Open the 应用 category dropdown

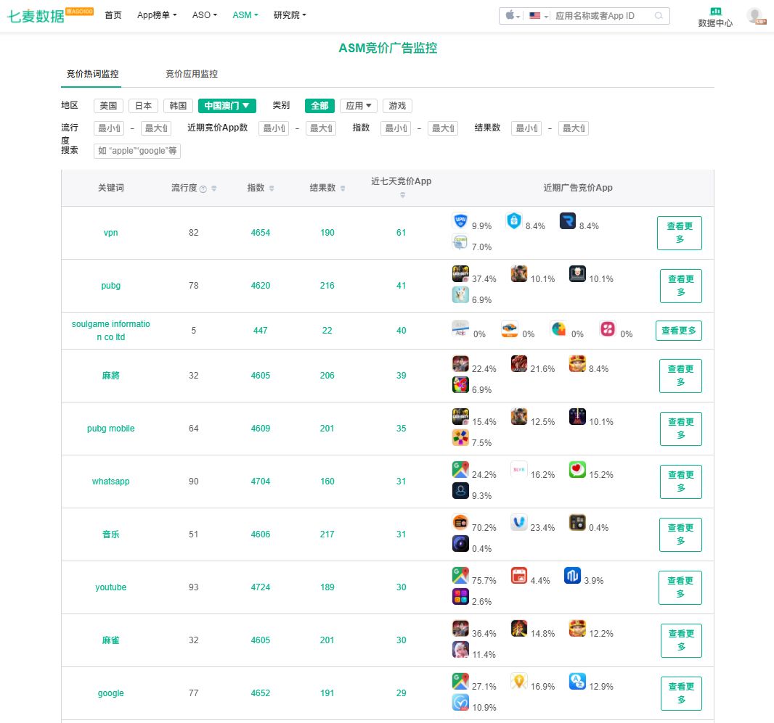point(359,106)
